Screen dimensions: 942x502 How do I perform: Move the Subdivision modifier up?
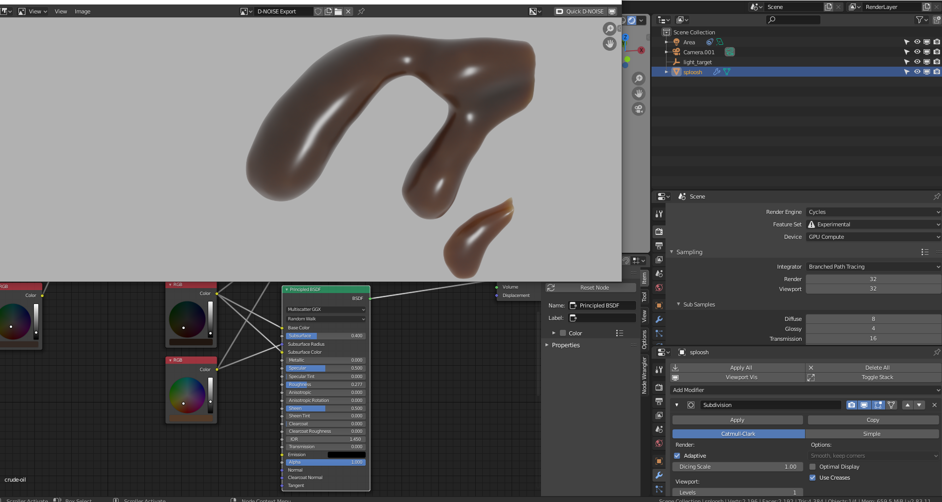click(x=908, y=405)
